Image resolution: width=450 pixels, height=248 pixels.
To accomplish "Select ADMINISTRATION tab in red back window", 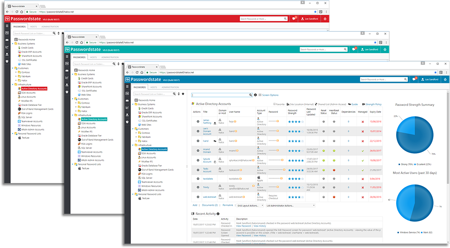I will 50,27.
